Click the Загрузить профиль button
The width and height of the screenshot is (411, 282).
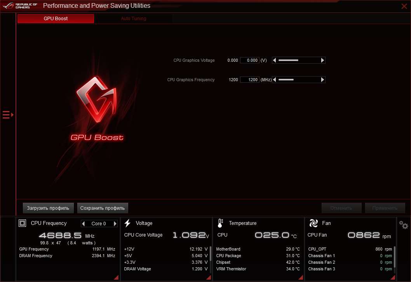tap(48, 208)
